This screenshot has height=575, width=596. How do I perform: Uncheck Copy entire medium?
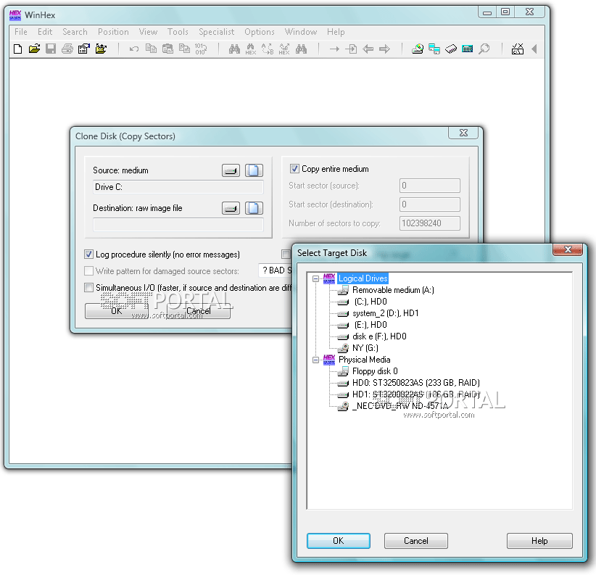click(294, 169)
